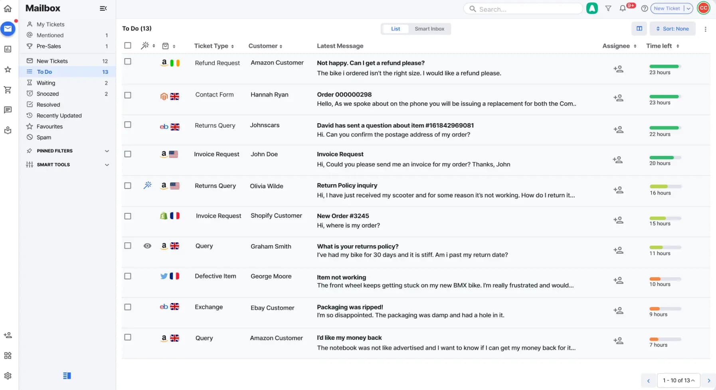Switch to the Smart Inbox tab
Screen dimensions: 716x390
(x=429, y=29)
